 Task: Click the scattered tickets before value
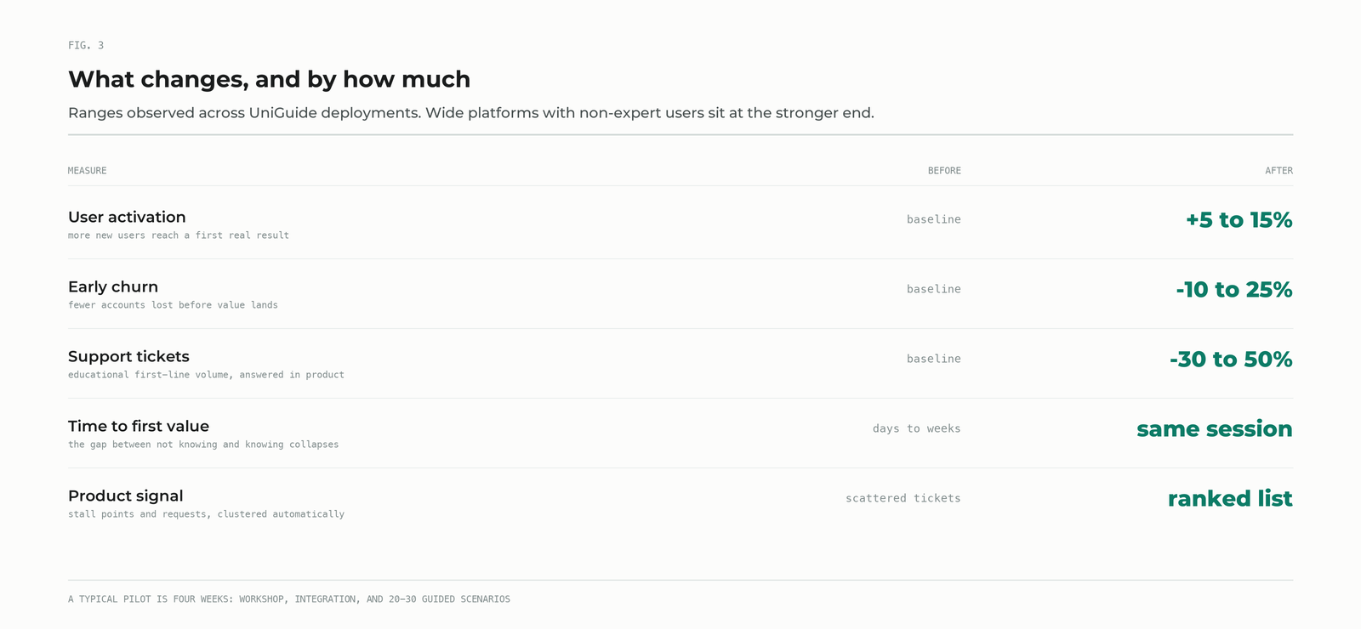tap(903, 498)
